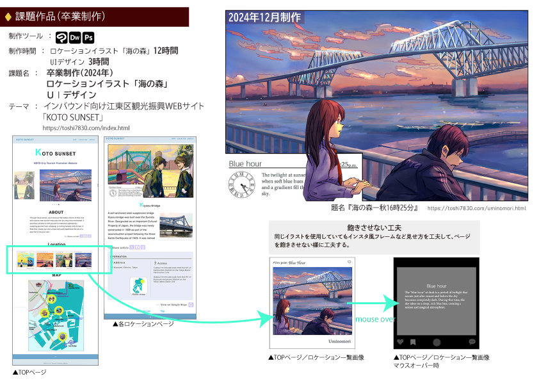Select the last thumbnail in the Location row
The image size is (539, 381).
click(x=83, y=259)
